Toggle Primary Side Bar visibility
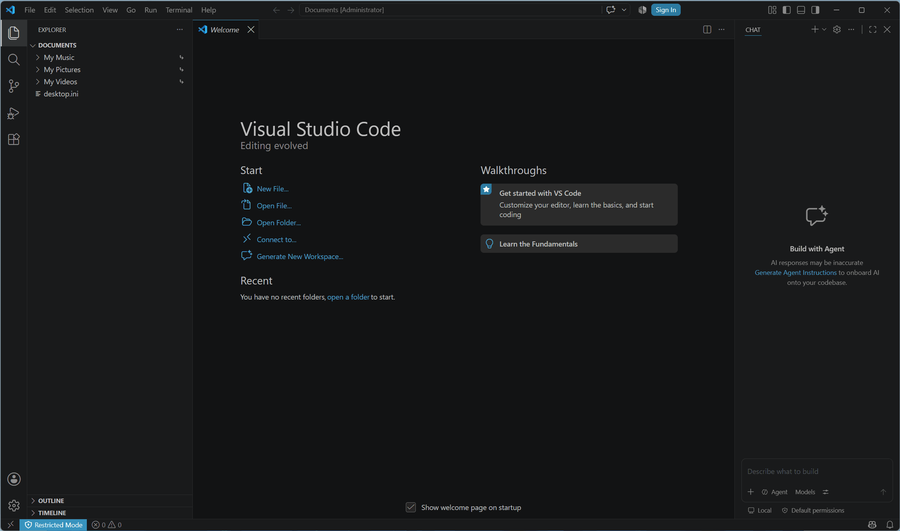 [x=786, y=10]
